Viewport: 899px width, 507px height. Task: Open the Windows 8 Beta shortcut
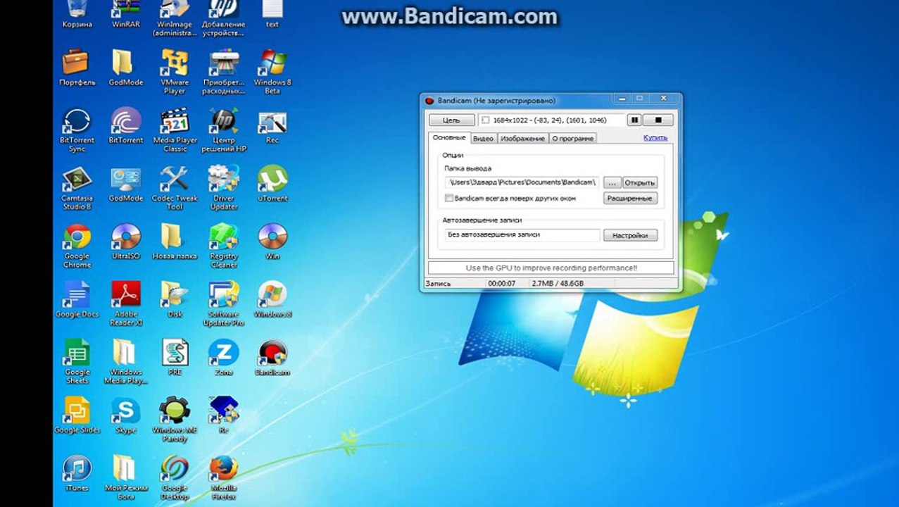pyautogui.click(x=272, y=72)
